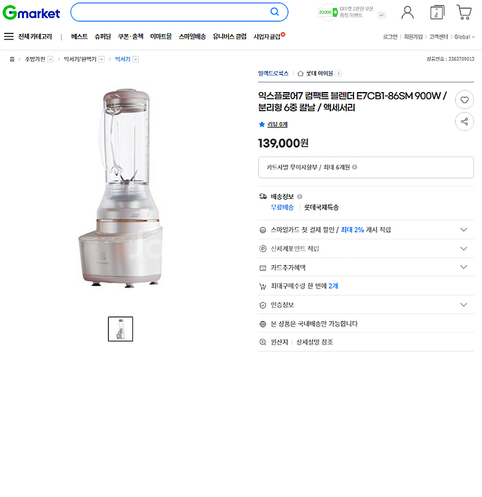Screen dimensions: 482x497
Task: Expand the 카드추가혜택 section
Action: click(366, 267)
